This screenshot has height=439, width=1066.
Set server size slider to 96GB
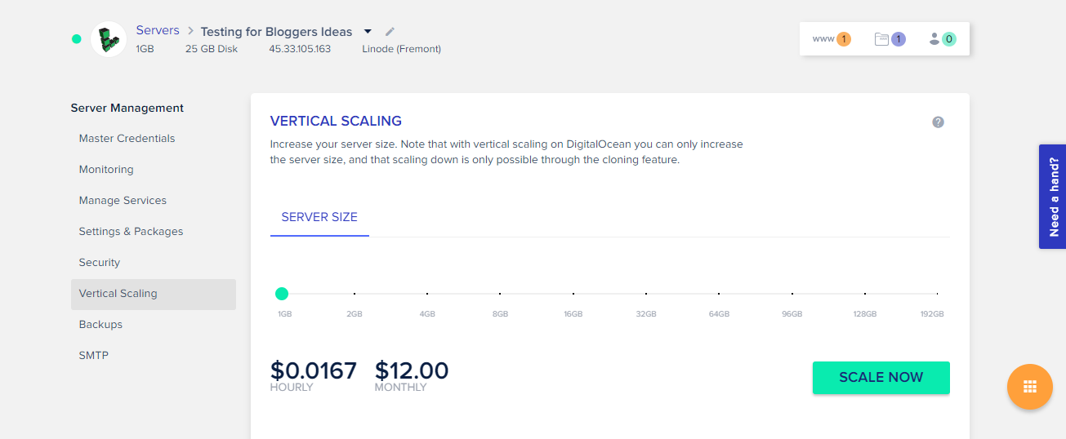(x=792, y=294)
